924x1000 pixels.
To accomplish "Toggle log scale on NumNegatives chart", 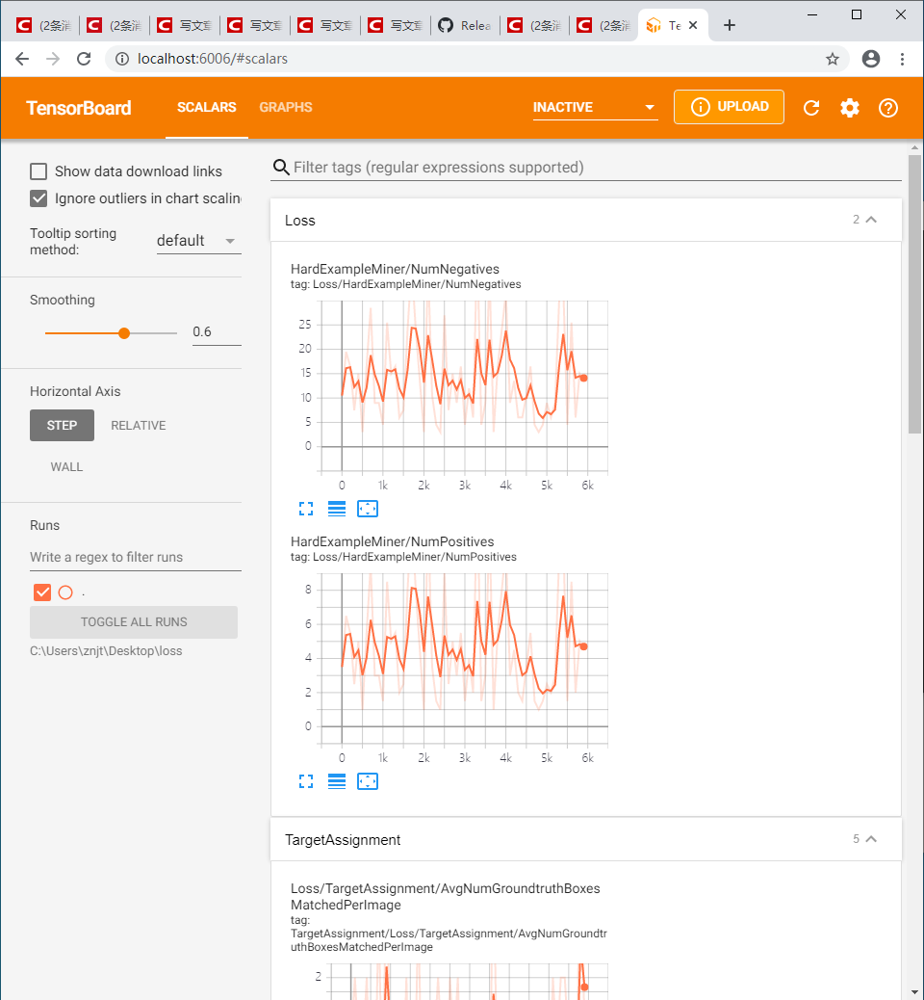I will point(336,508).
